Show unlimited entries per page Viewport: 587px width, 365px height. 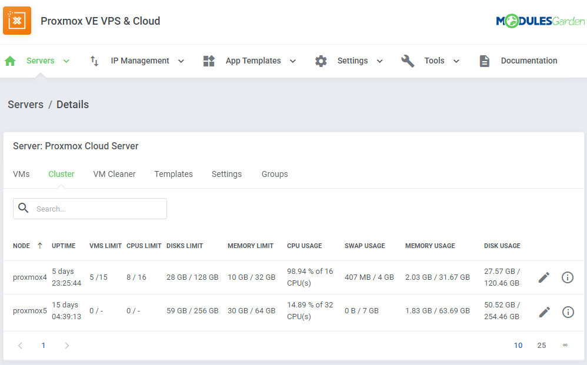coord(565,345)
